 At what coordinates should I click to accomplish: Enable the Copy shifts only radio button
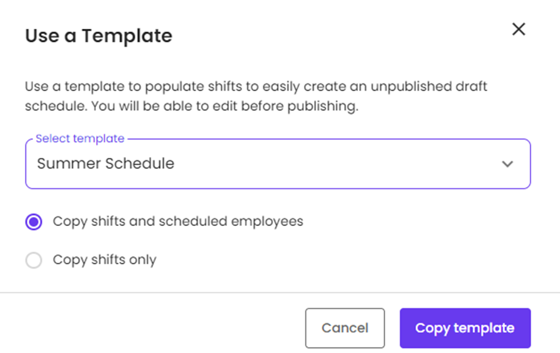(x=34, y=260)
